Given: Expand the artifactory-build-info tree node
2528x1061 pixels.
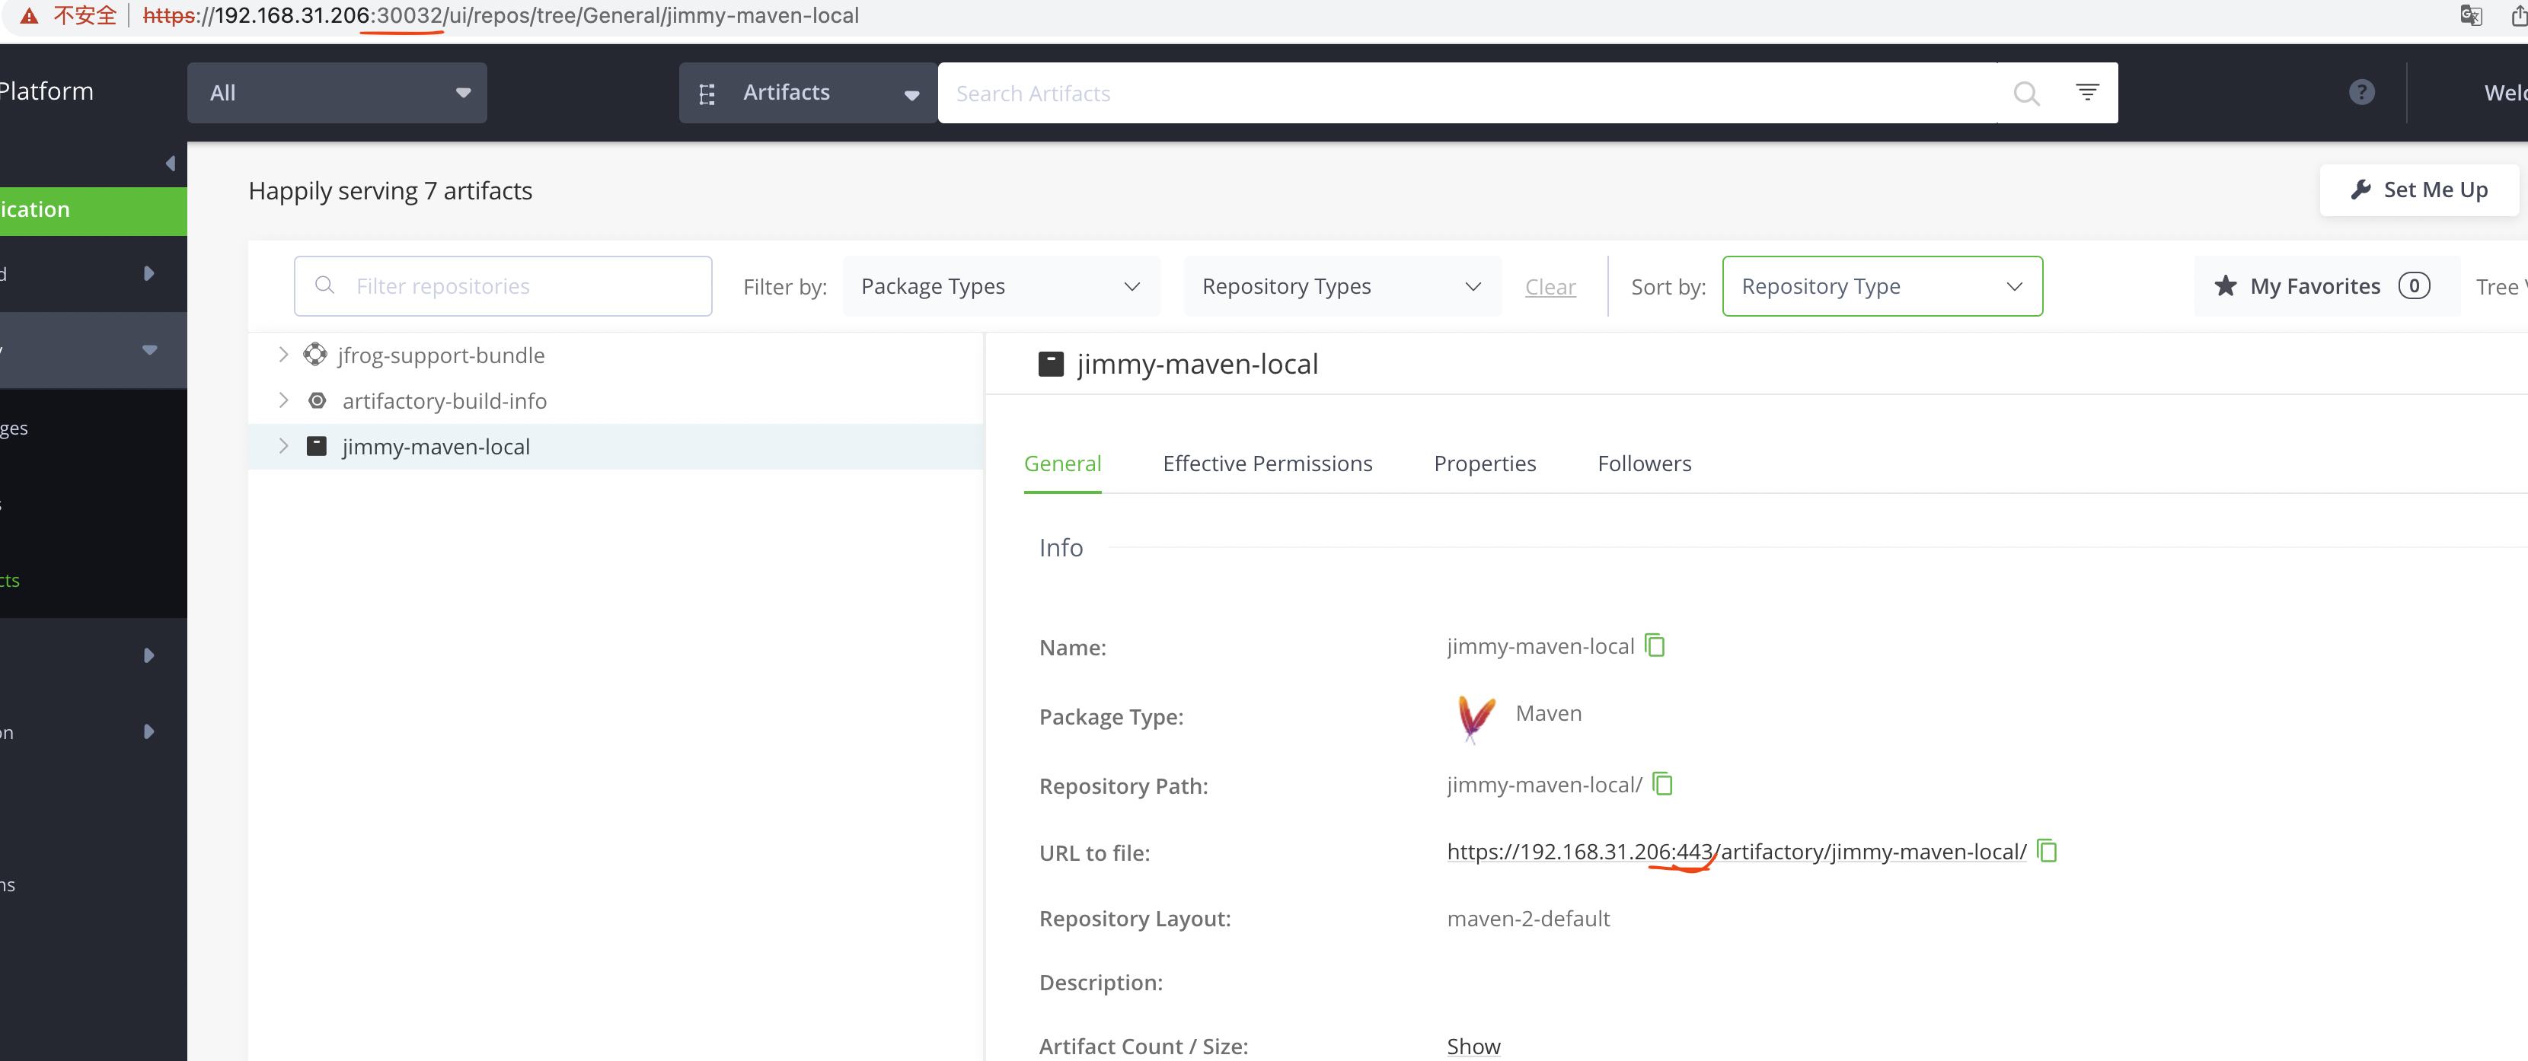Looking at the screenshot, I should coord(283,400).
